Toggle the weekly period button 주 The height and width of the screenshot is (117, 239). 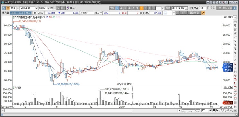click(x=121, y=8)
